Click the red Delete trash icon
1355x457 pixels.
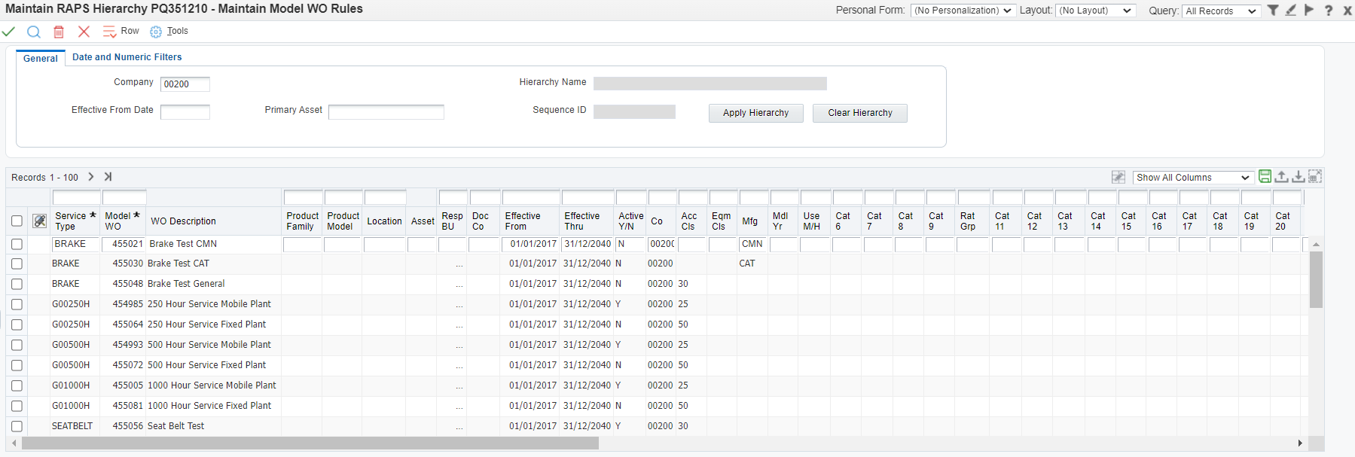[59, 32]
